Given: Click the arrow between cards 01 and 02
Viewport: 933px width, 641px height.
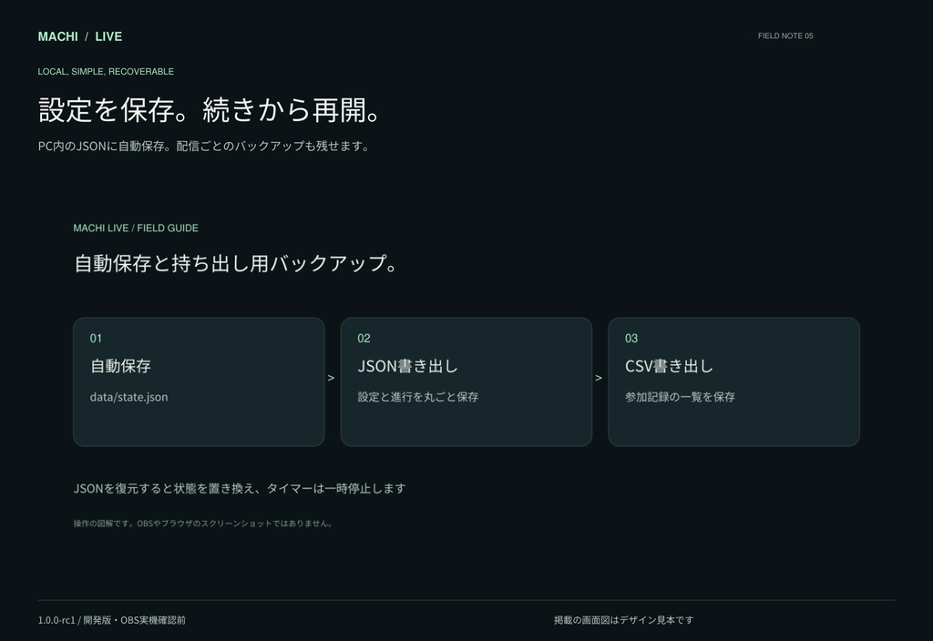Looking at the screenshot, I should click(x=332, y=378).
